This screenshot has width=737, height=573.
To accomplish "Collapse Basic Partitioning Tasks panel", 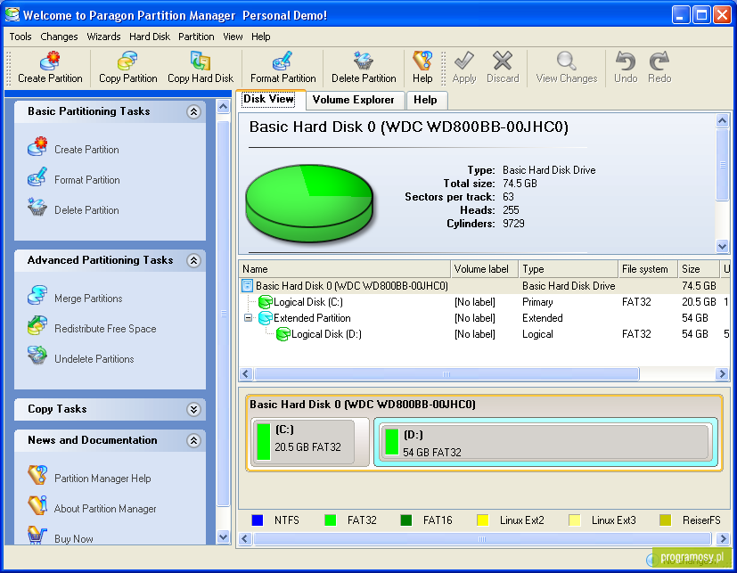I will coord(193,112).
